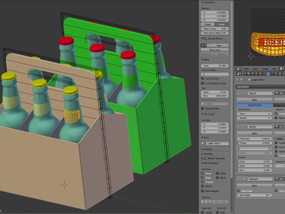Open the Add Modifier dropdown
285x214 pixels.
point(260,87)
